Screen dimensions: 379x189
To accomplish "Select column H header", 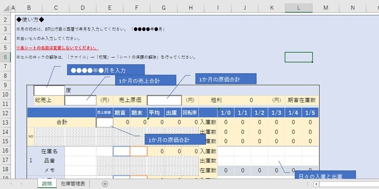I will 191,8.
